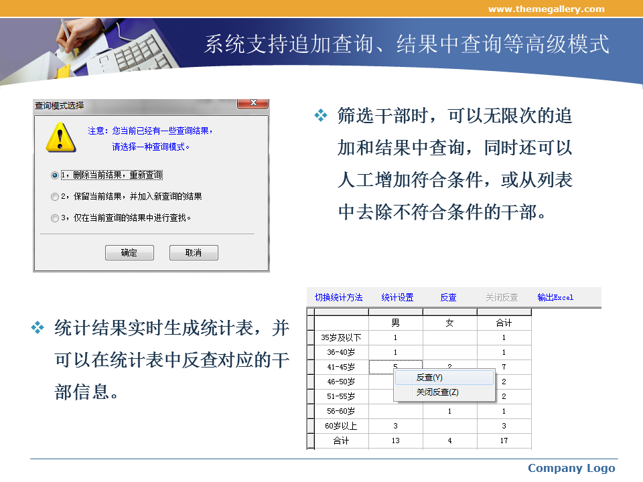The width and height of the screenshot is (643, 482).
Task: Close the 查询模式选择 dialog window
Action: tap(254, 104)
